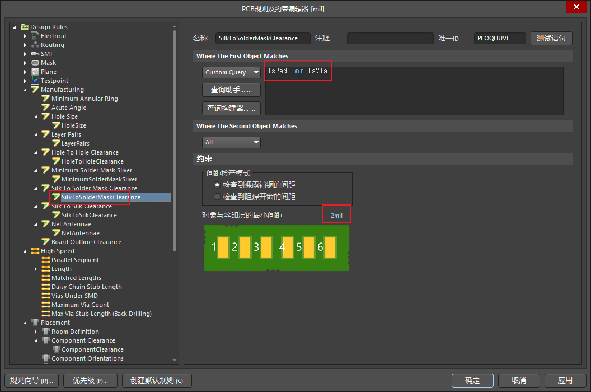The image size is (591, 392).
Task: Click the 注释 comment field
Action: pos(390,38)
